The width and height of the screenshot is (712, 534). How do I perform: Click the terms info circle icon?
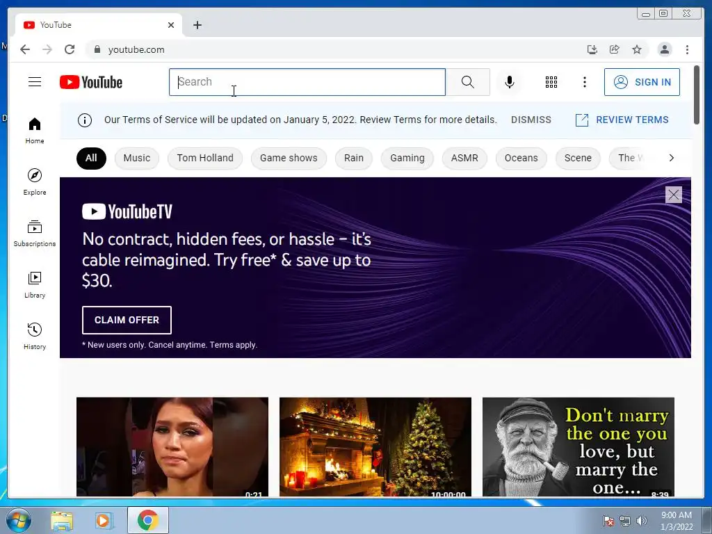click(85, 120)
